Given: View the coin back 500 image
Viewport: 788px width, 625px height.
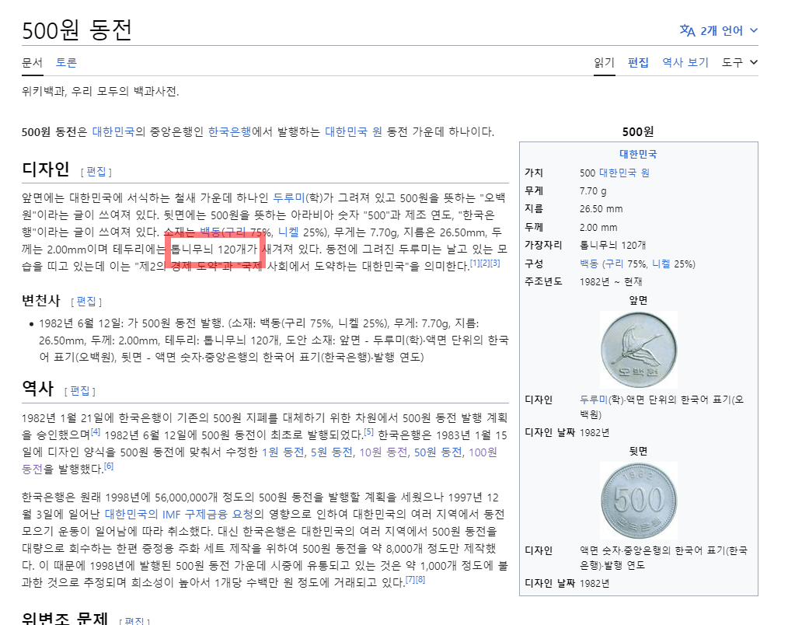Looking at the screenshot, I should (x=639, y=501).
